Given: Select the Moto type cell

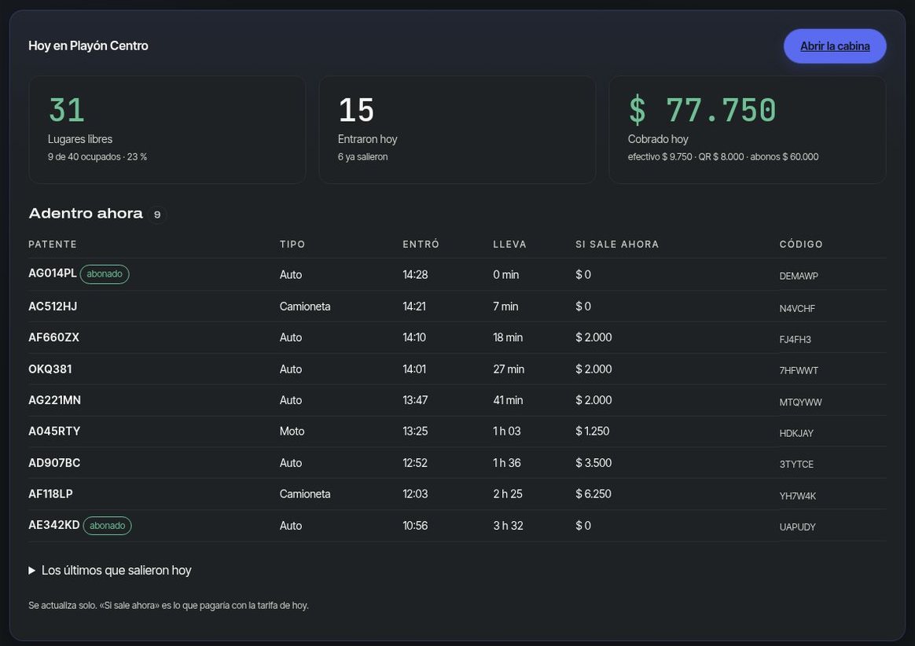Looking at the screenshot, I should point(292,431).
